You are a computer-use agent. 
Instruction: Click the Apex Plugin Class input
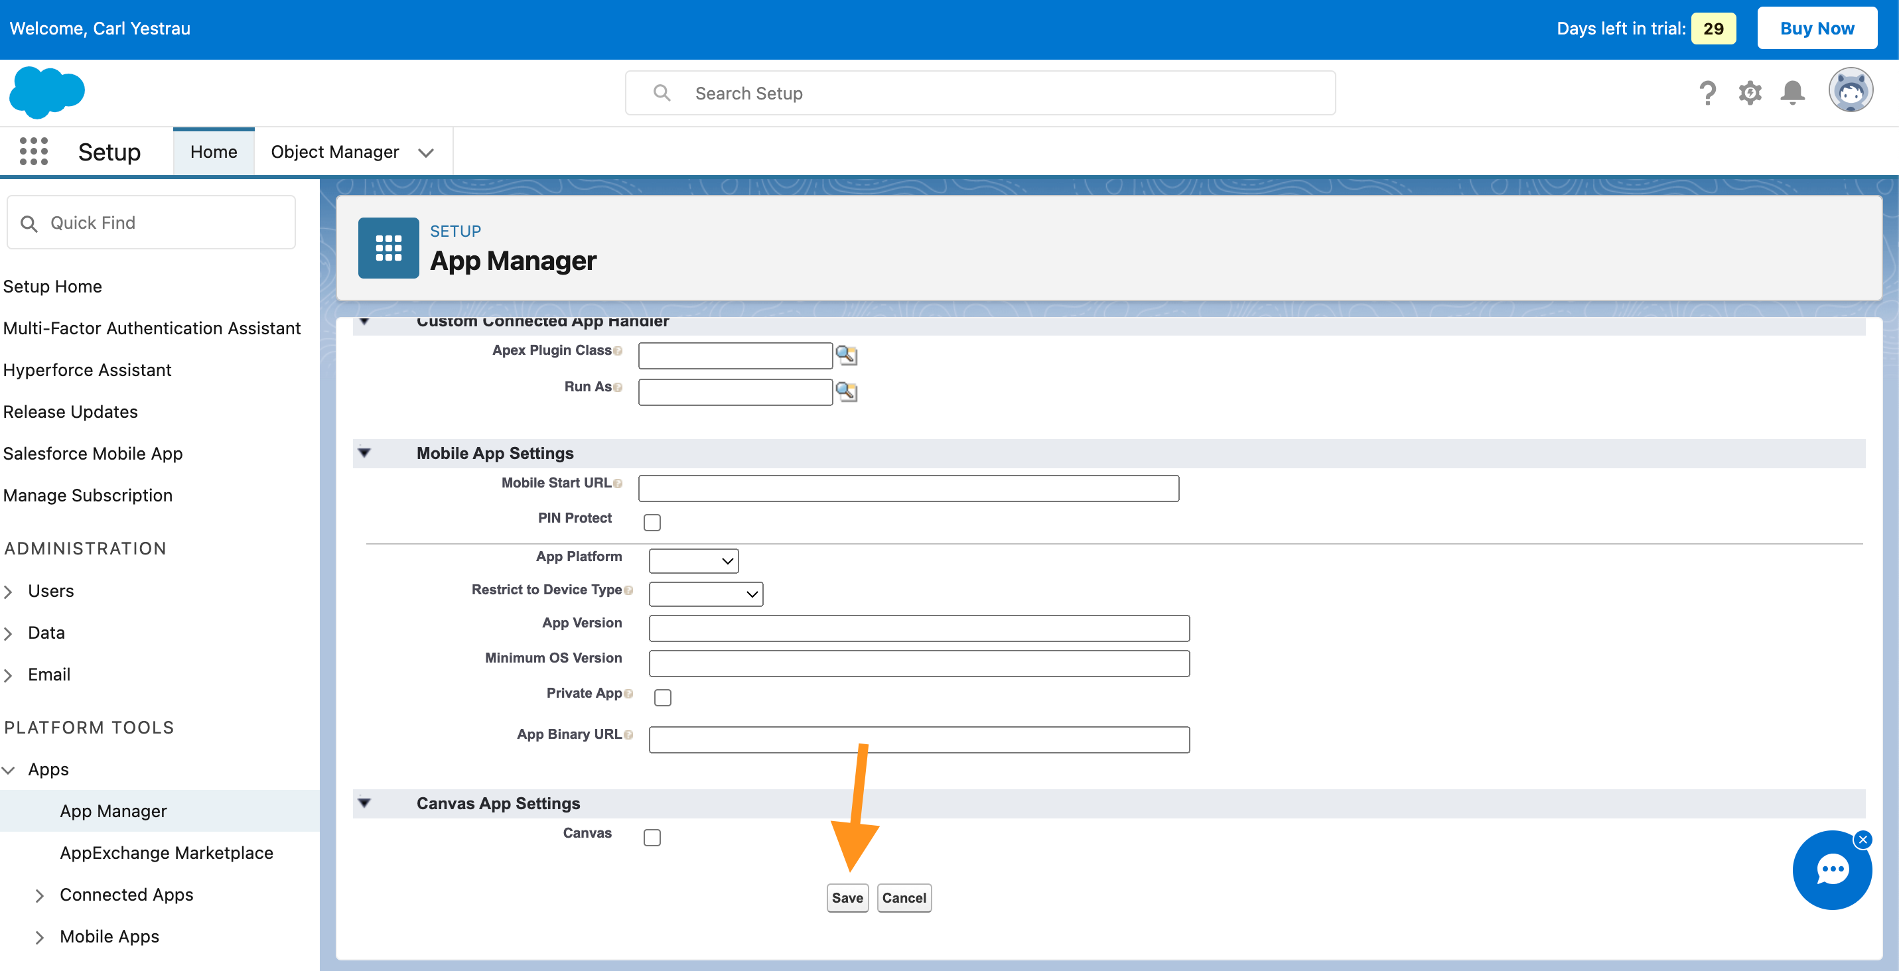coord(735,355)
